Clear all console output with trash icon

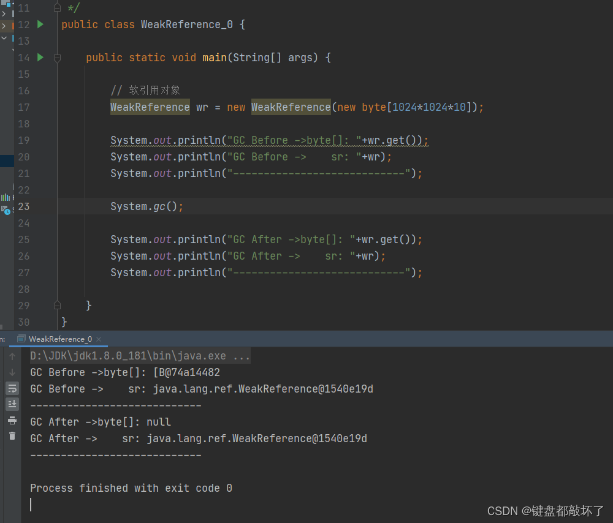click(x=12, y=437)
